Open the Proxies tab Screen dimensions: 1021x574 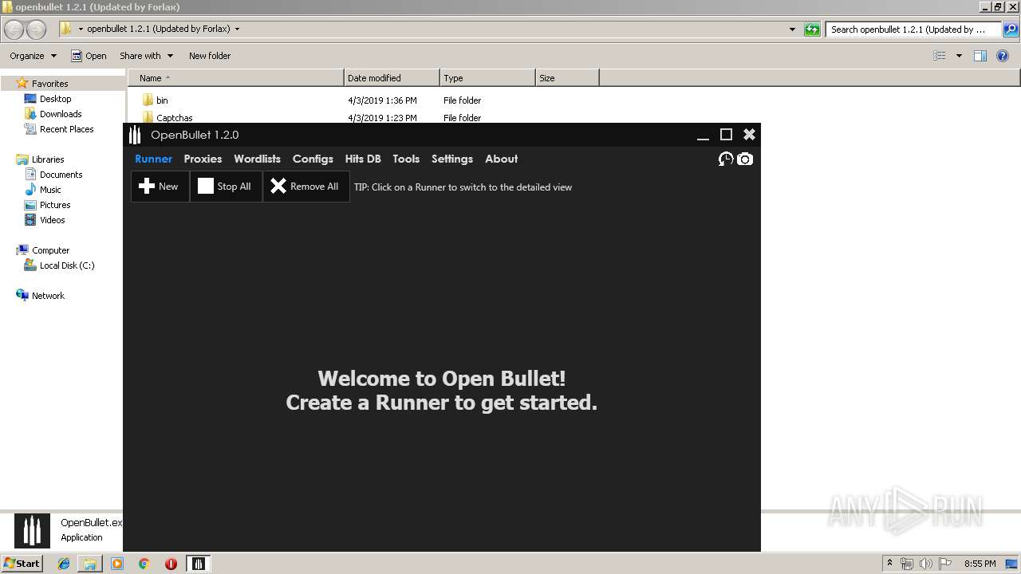point(203,159)
